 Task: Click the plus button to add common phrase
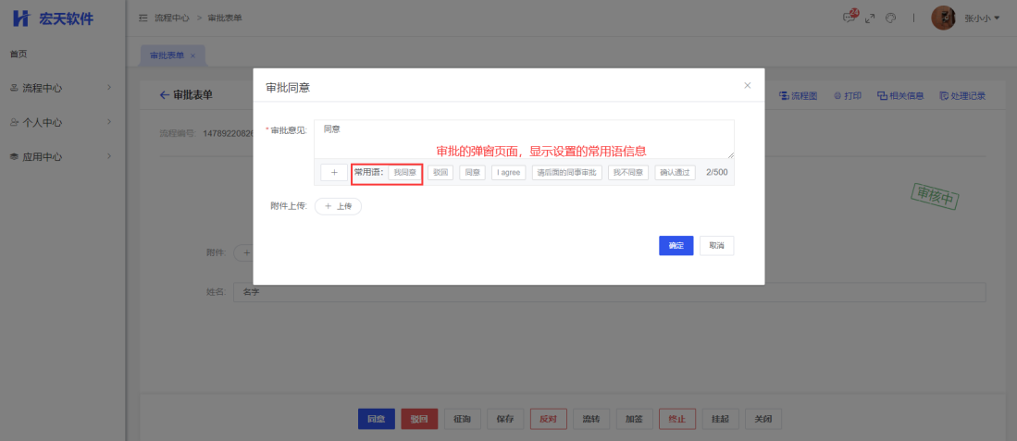point(334,173)
